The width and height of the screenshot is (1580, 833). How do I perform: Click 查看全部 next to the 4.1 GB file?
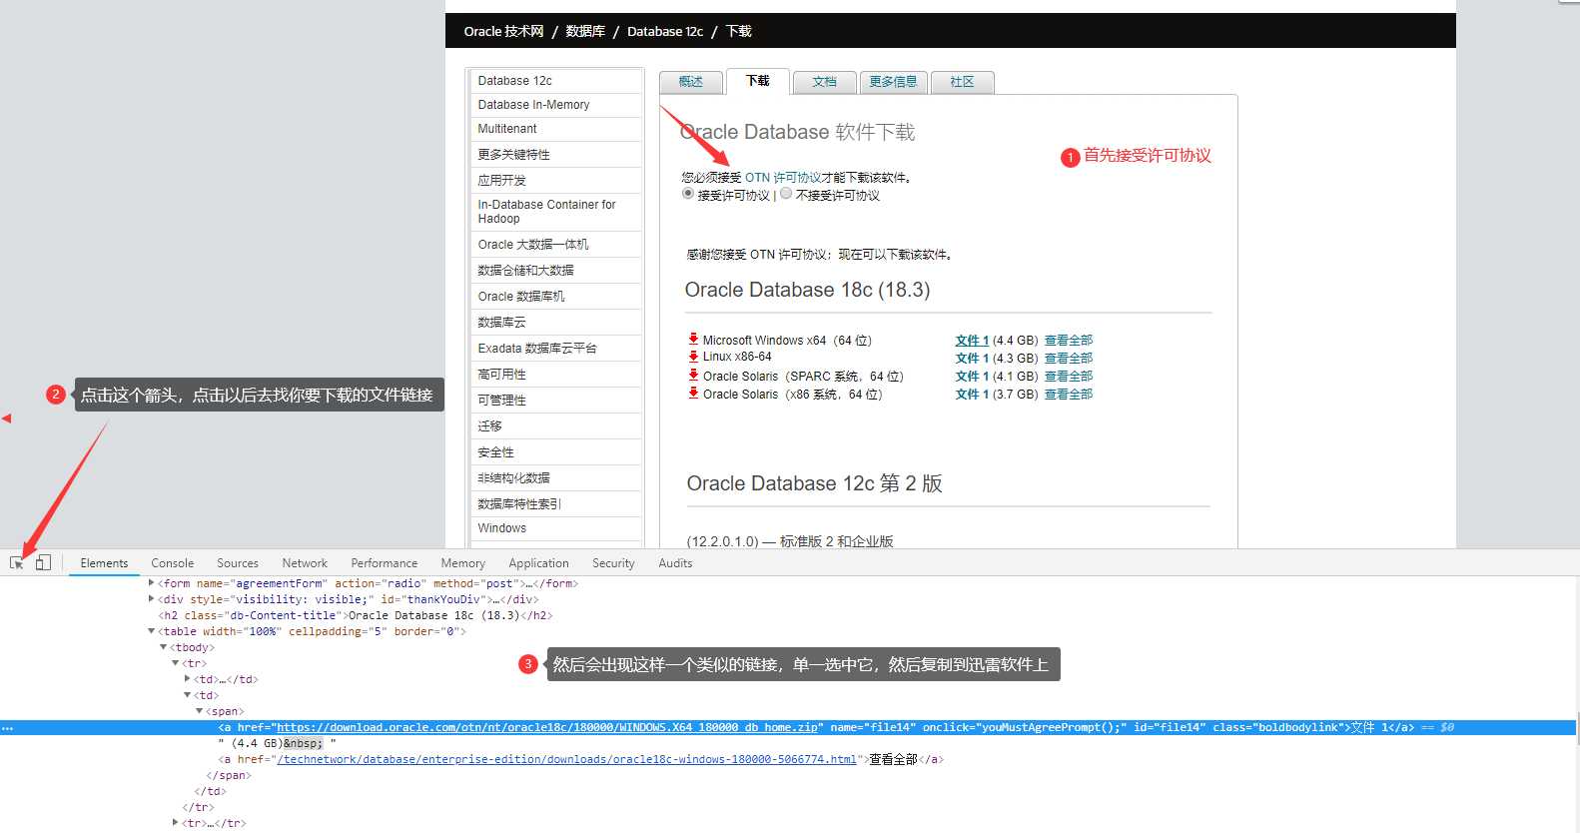click(1069, 377)
